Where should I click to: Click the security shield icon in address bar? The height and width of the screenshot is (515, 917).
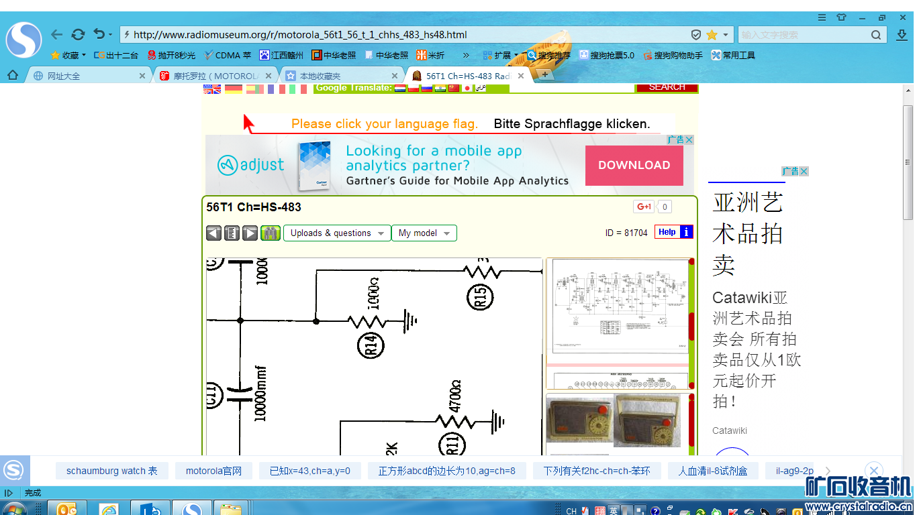point(696,35)
